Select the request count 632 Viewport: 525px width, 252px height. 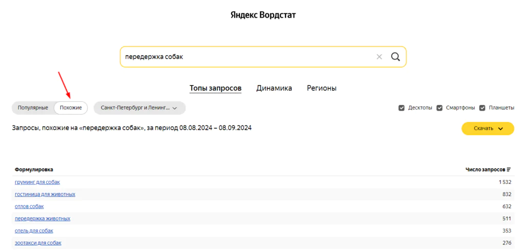[x=507, y=206]
